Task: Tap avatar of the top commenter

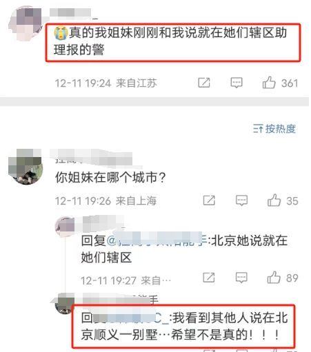Action: 26,23
